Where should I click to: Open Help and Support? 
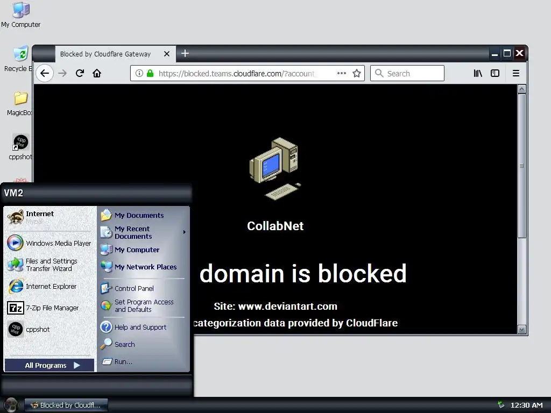coord(143,327)
